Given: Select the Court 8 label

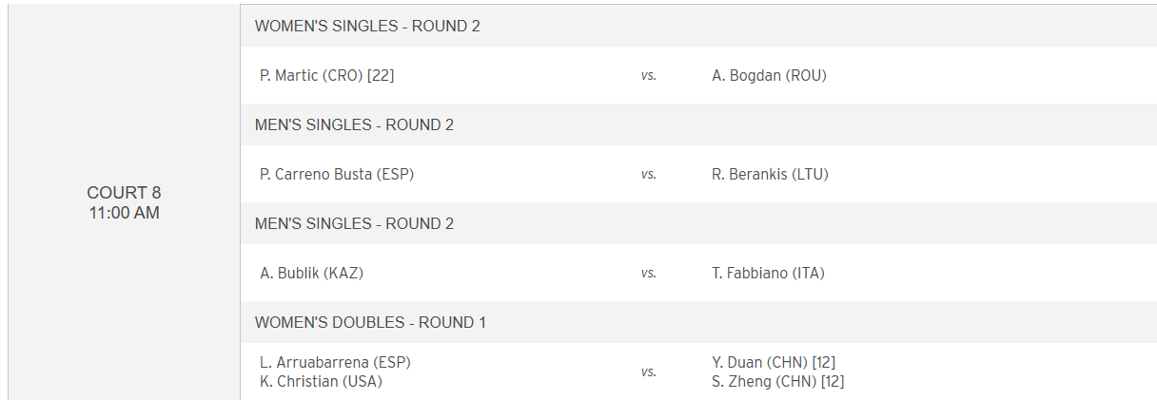Looking at the screenshot, I should [124, 194].
